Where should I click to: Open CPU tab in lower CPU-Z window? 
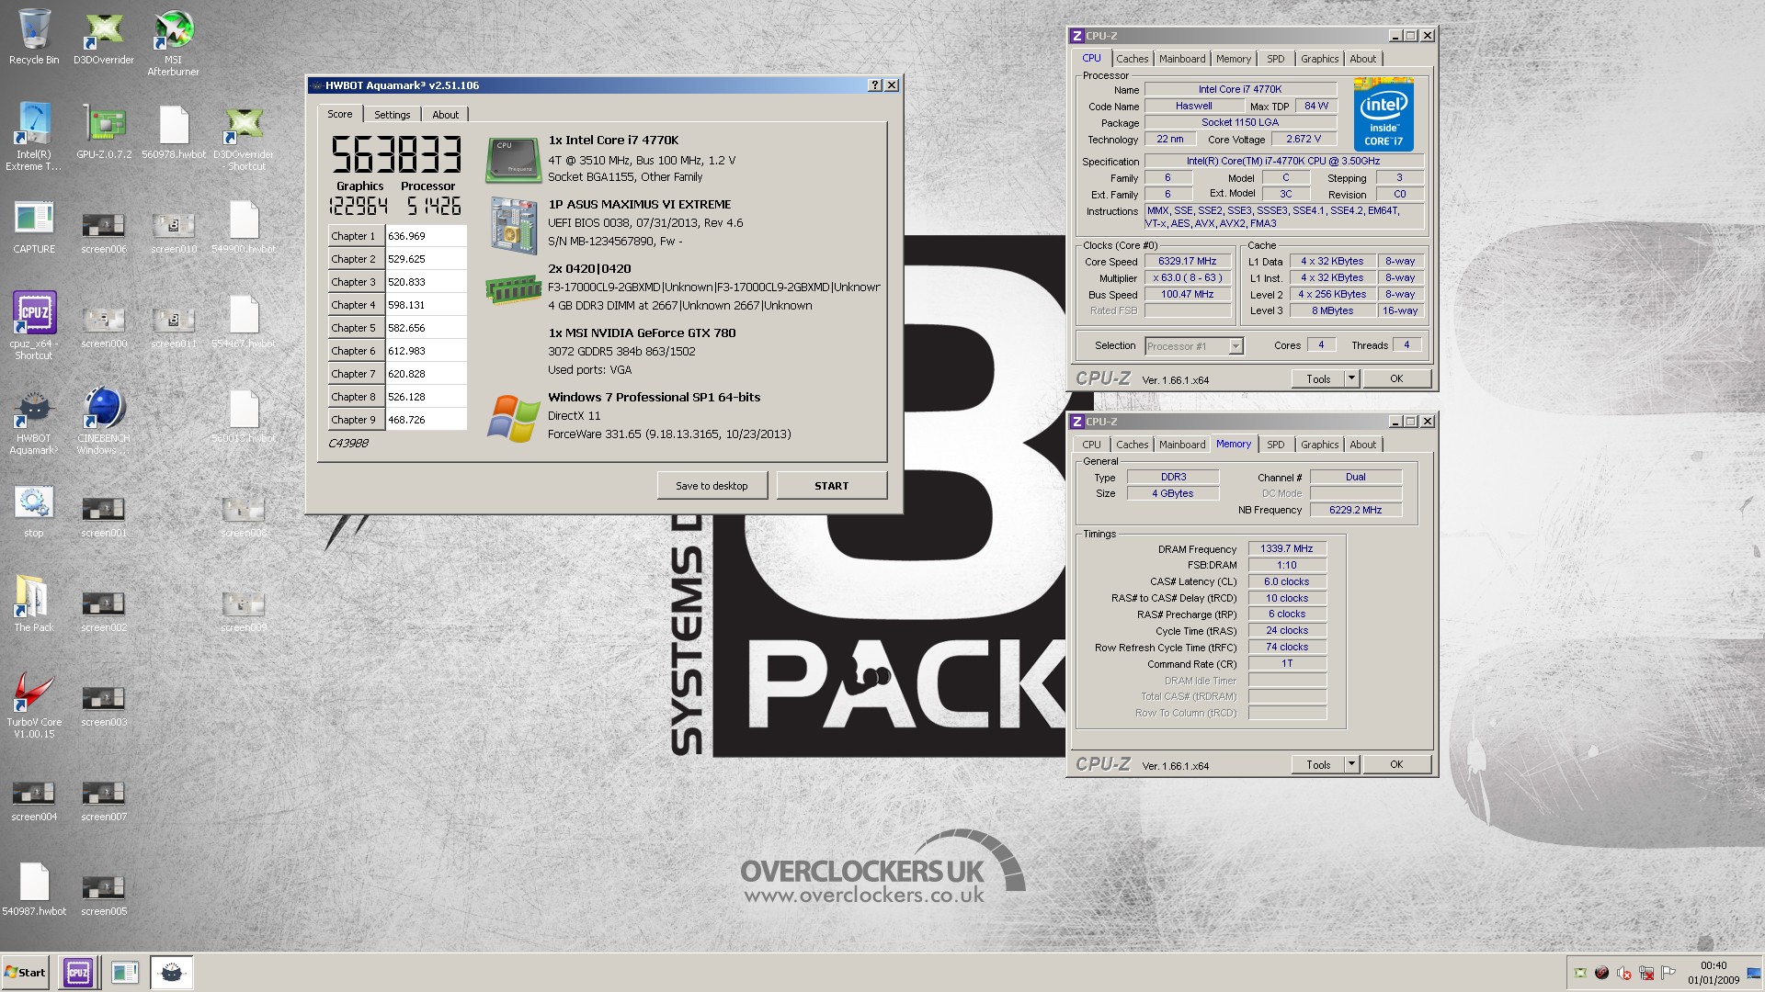click(1091, 445)
